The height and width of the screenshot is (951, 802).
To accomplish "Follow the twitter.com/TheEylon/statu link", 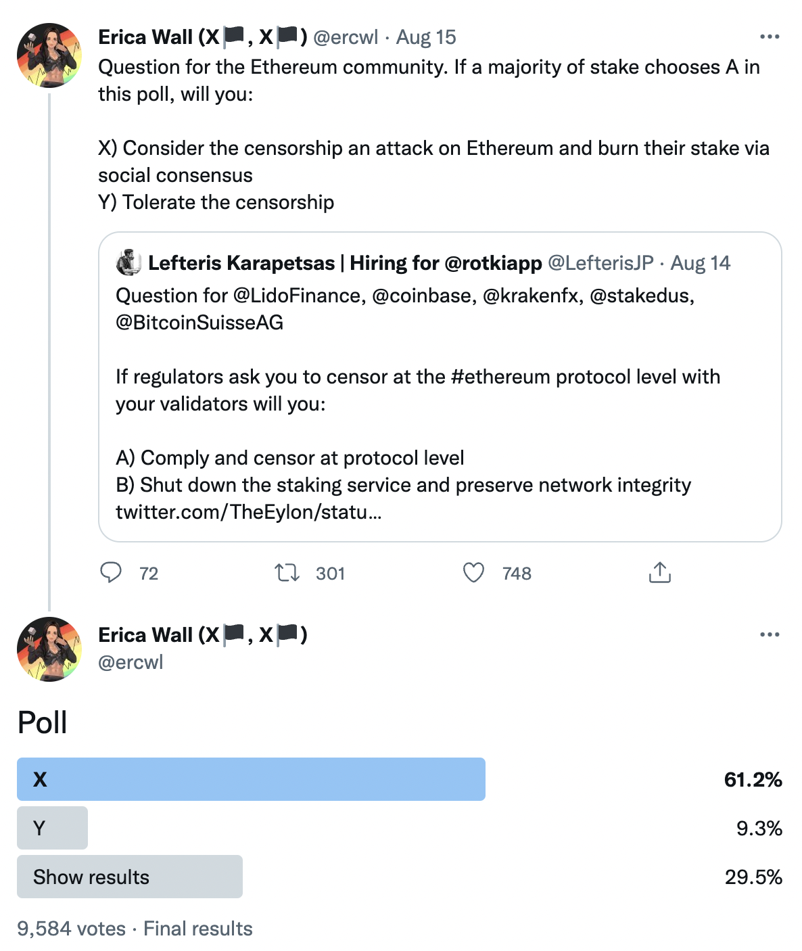I will coord(249,512).
